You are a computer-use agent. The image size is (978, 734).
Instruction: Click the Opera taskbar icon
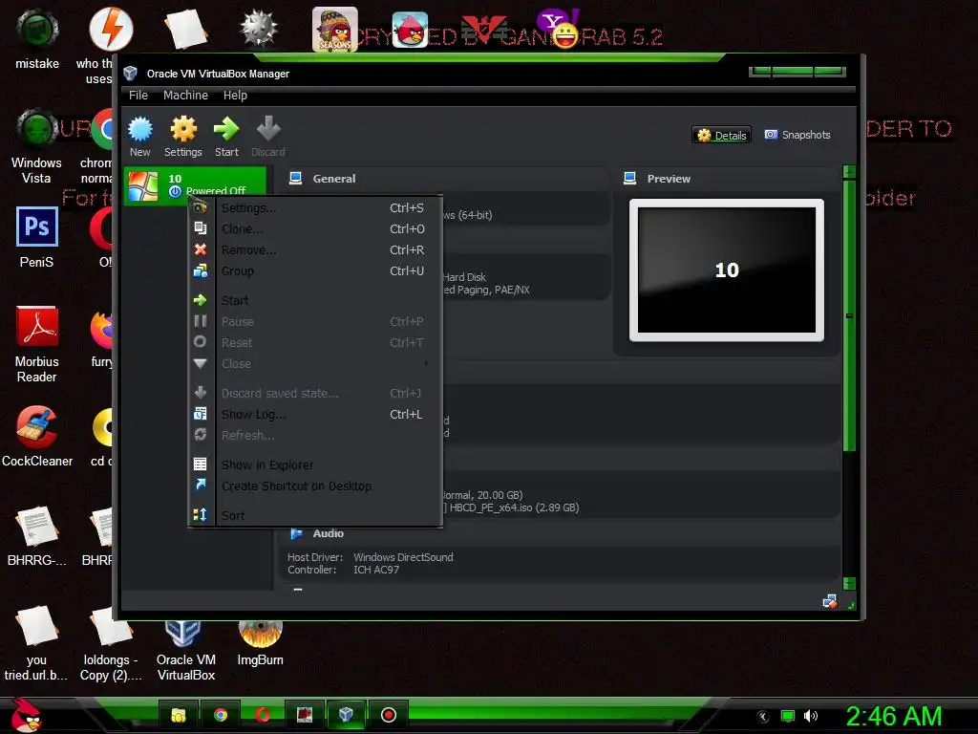pyautogui.click(x=263, y=715)
